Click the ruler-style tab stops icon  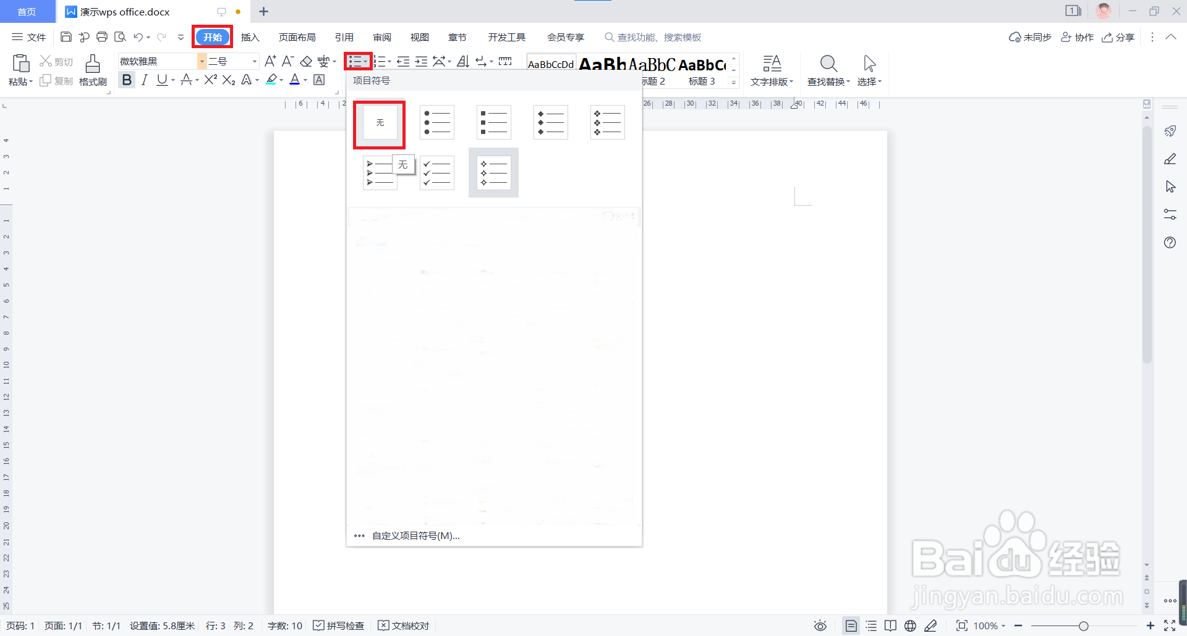click(505, 61)
